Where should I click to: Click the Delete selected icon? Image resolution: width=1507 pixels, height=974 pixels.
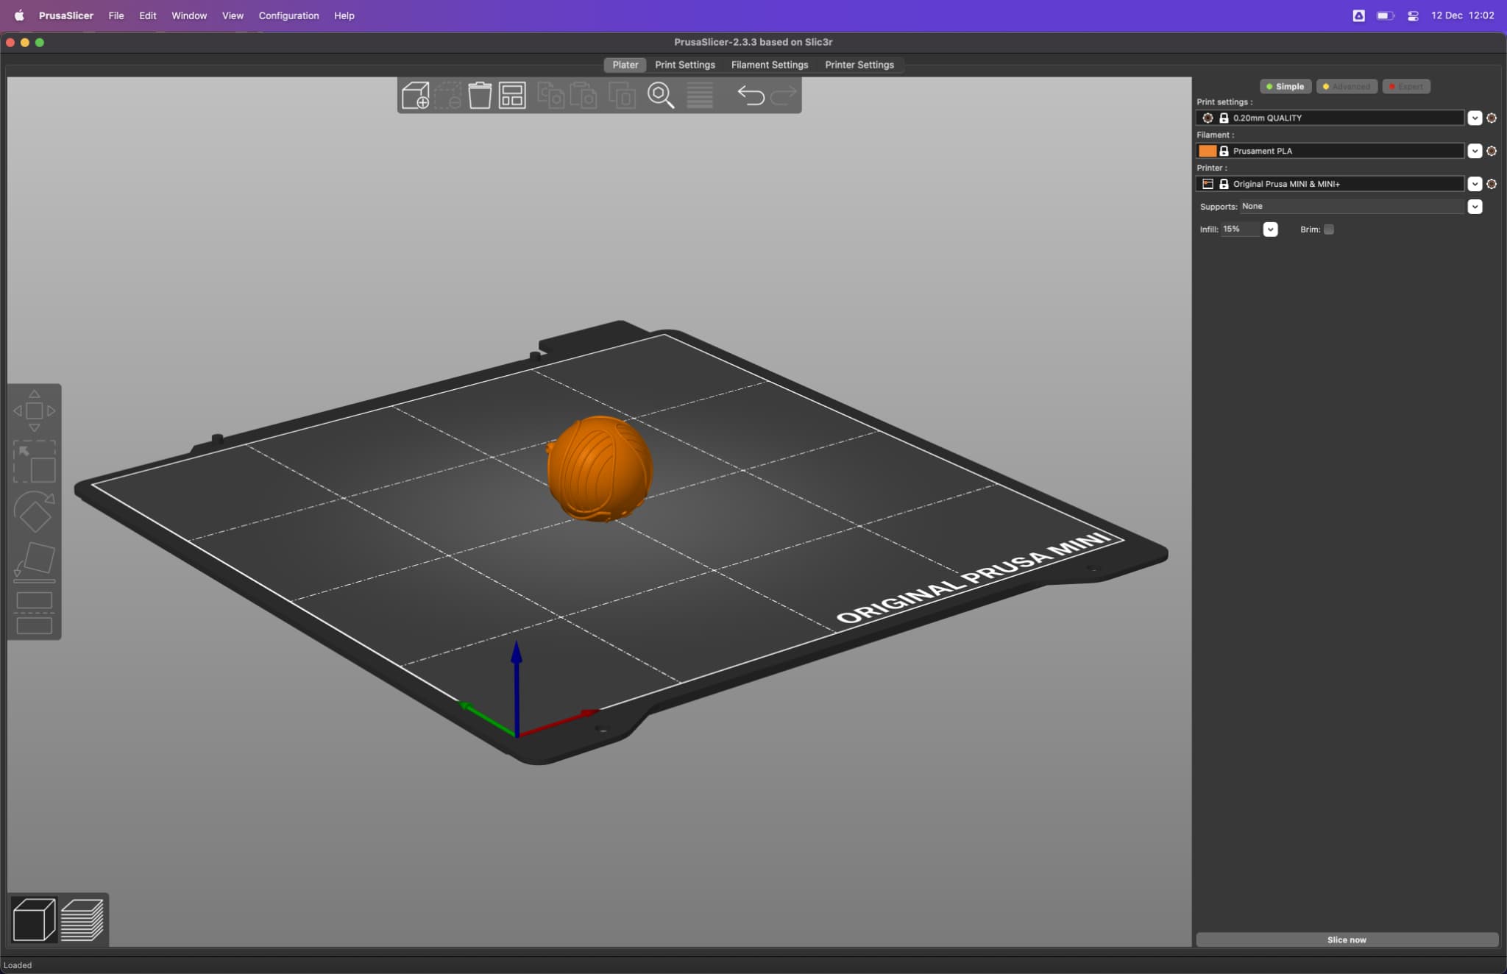click(447, 96)
